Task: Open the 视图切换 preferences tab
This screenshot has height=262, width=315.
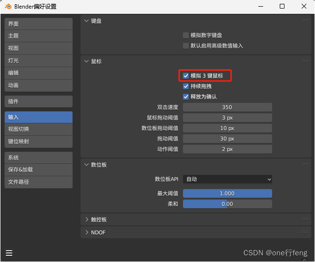Action: pos(39,129)
